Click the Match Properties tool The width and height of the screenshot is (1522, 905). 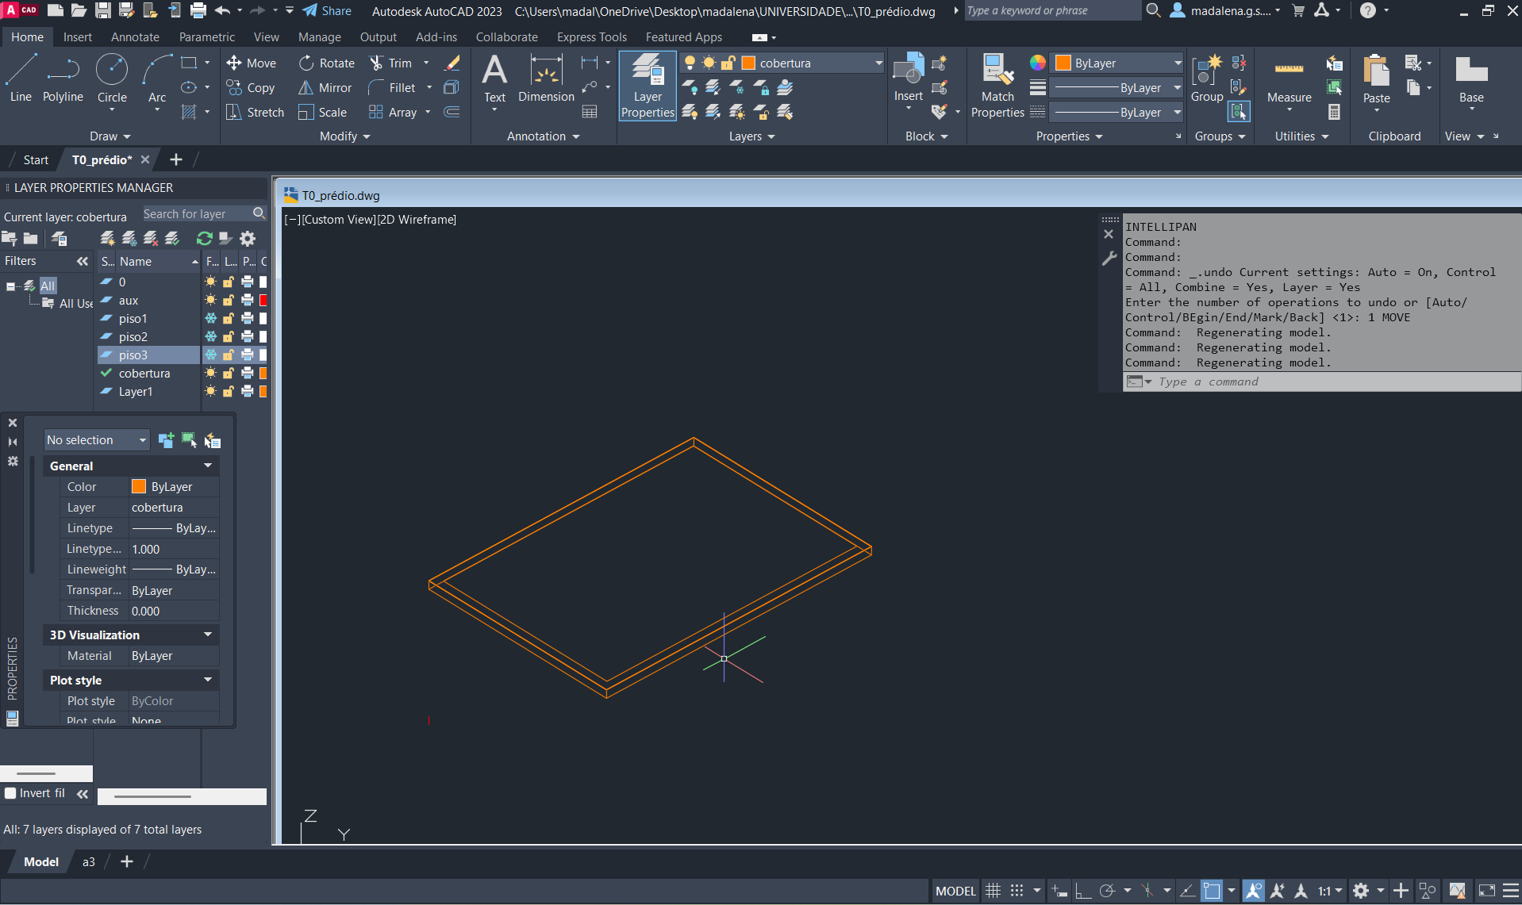pos(997,86)
